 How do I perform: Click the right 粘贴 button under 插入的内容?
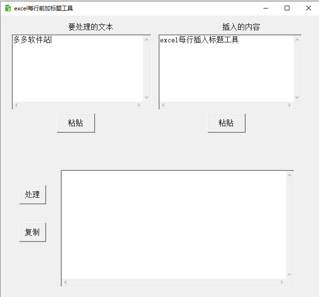click(x=226, y=123)
